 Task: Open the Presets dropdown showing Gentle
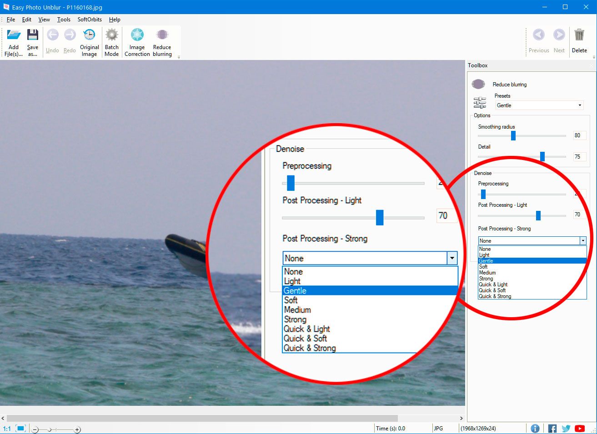539,105
